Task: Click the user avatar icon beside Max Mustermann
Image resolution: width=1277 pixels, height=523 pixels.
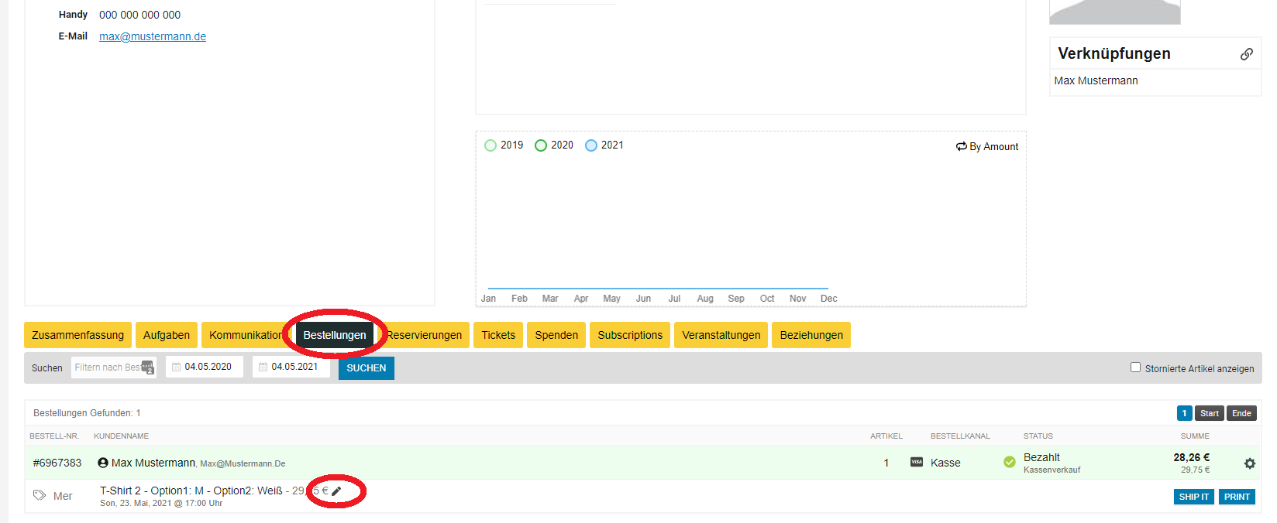Action: (102, 463)
